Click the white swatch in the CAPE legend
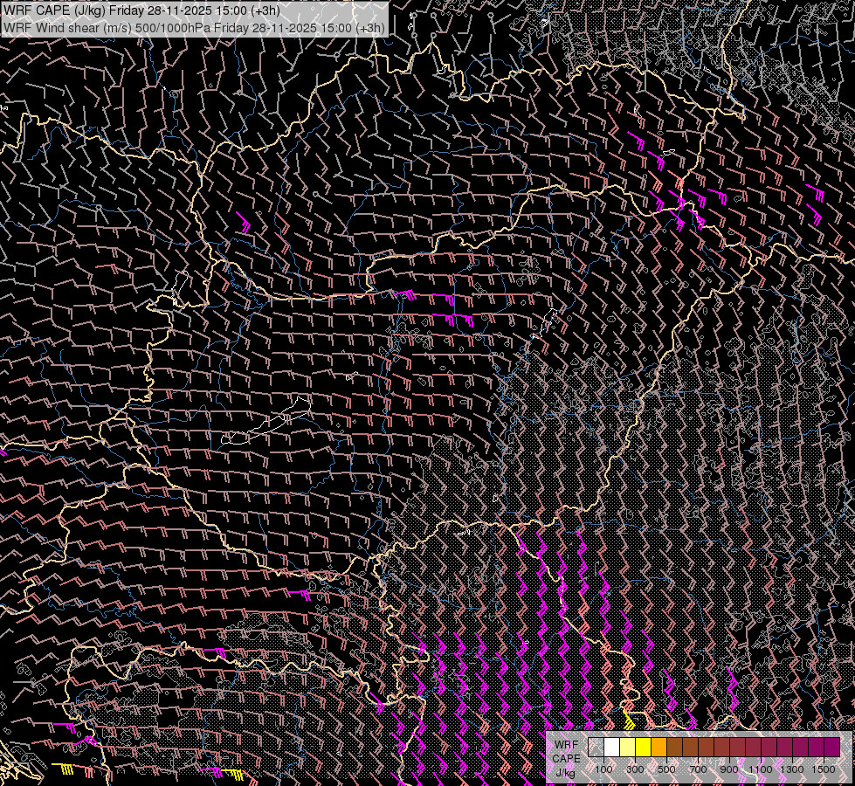855x786 pixels. [x=611, y=747]
